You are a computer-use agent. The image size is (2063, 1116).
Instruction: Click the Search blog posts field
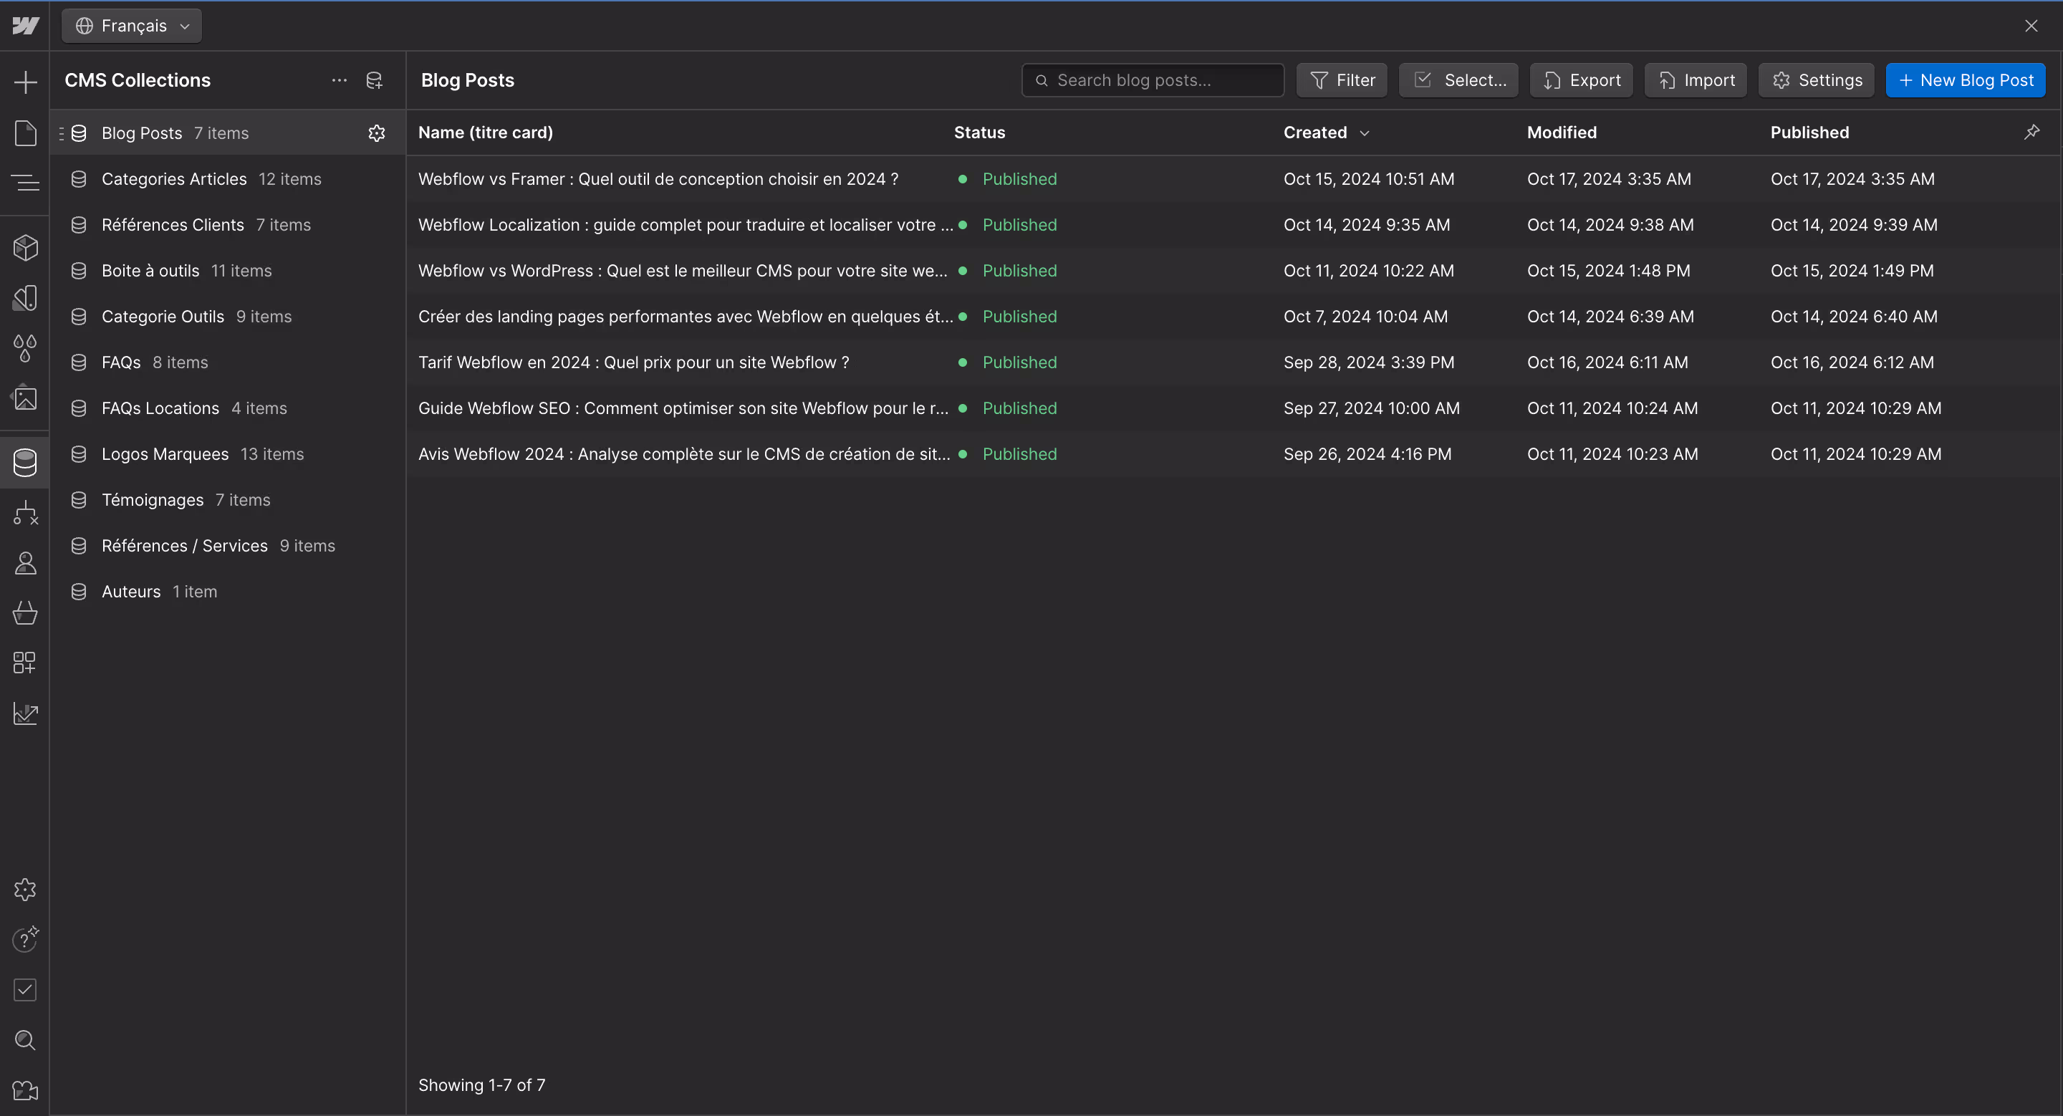(1153, 80)
